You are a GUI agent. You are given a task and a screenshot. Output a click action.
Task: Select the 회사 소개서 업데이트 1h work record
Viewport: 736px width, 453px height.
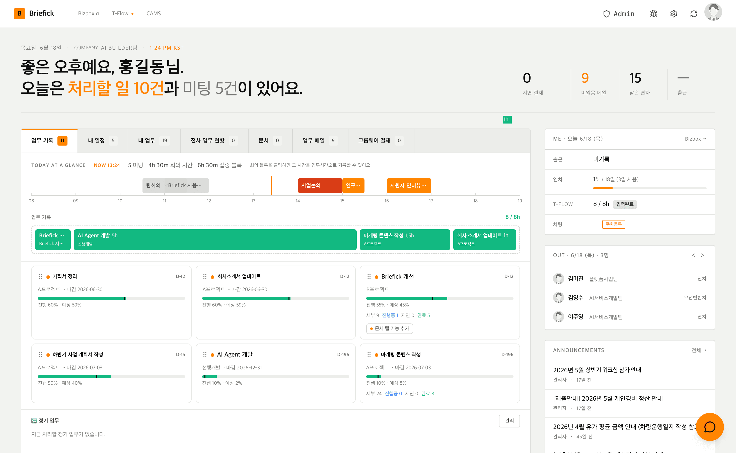[x=485, y=240]
